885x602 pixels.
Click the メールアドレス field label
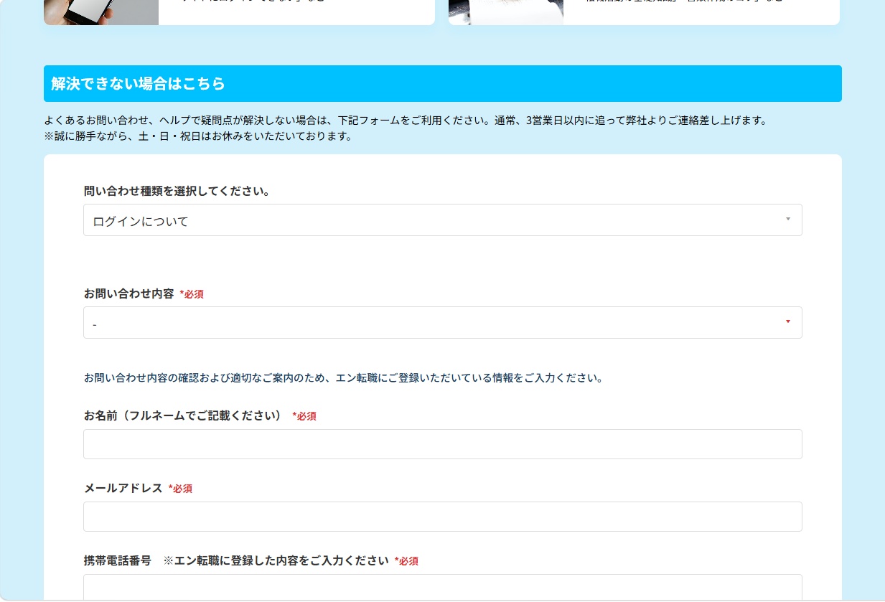click(x=123, y=488)
